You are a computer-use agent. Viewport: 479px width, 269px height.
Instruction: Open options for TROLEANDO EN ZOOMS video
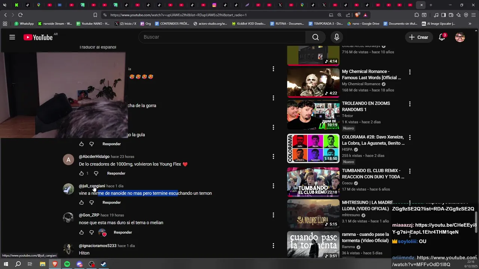(410, 104)
